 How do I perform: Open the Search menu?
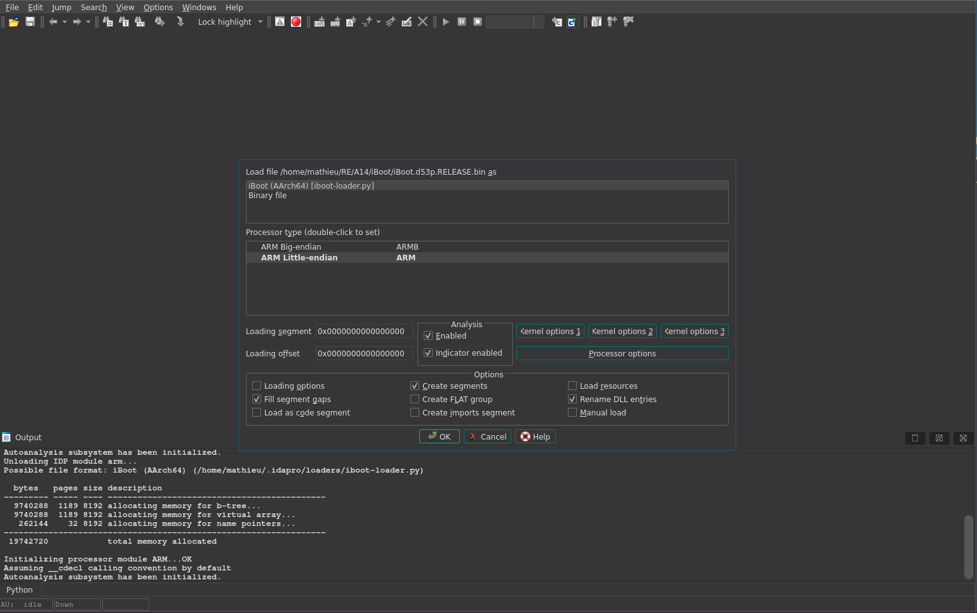(93, 7)
